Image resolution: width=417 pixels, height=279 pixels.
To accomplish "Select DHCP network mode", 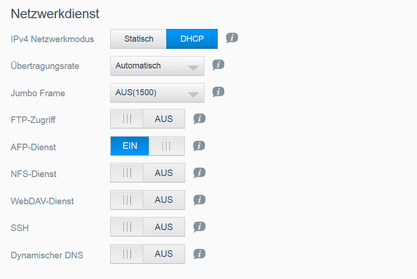I will (192, 39).
